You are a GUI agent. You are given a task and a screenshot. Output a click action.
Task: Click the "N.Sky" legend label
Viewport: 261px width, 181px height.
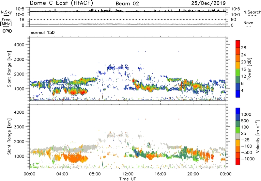pos(6,12)
